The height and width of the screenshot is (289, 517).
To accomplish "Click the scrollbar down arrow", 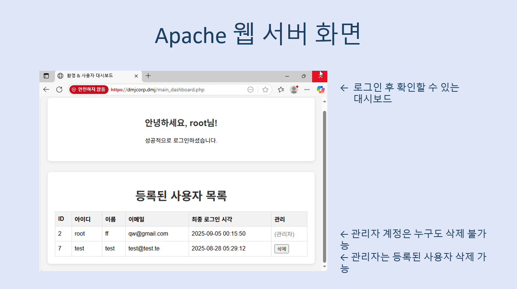I will tap(324, 266).
